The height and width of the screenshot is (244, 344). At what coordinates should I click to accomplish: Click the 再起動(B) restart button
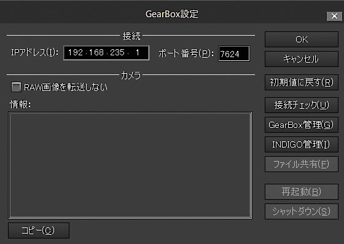(302, 192)
